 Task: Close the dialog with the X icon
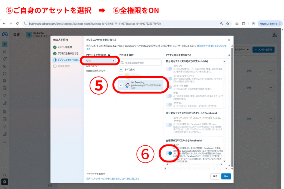click(229, 40)
